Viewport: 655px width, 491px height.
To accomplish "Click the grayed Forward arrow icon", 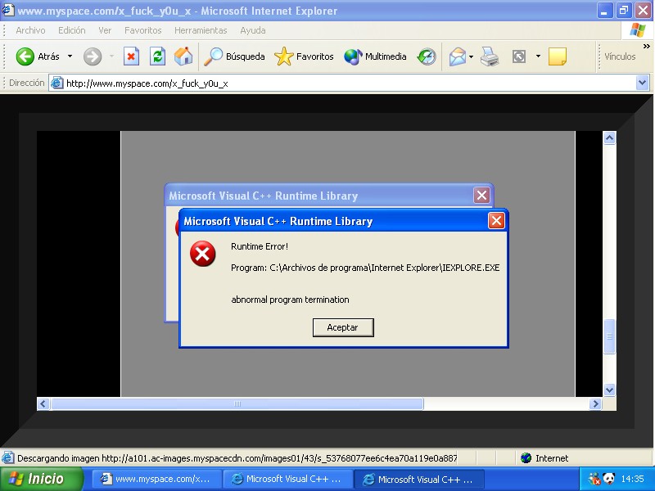I will (x=93, y=56).
